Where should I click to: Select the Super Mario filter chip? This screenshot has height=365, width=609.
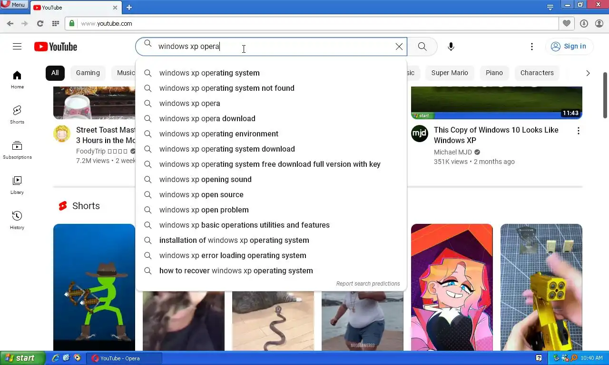point(450,73)
